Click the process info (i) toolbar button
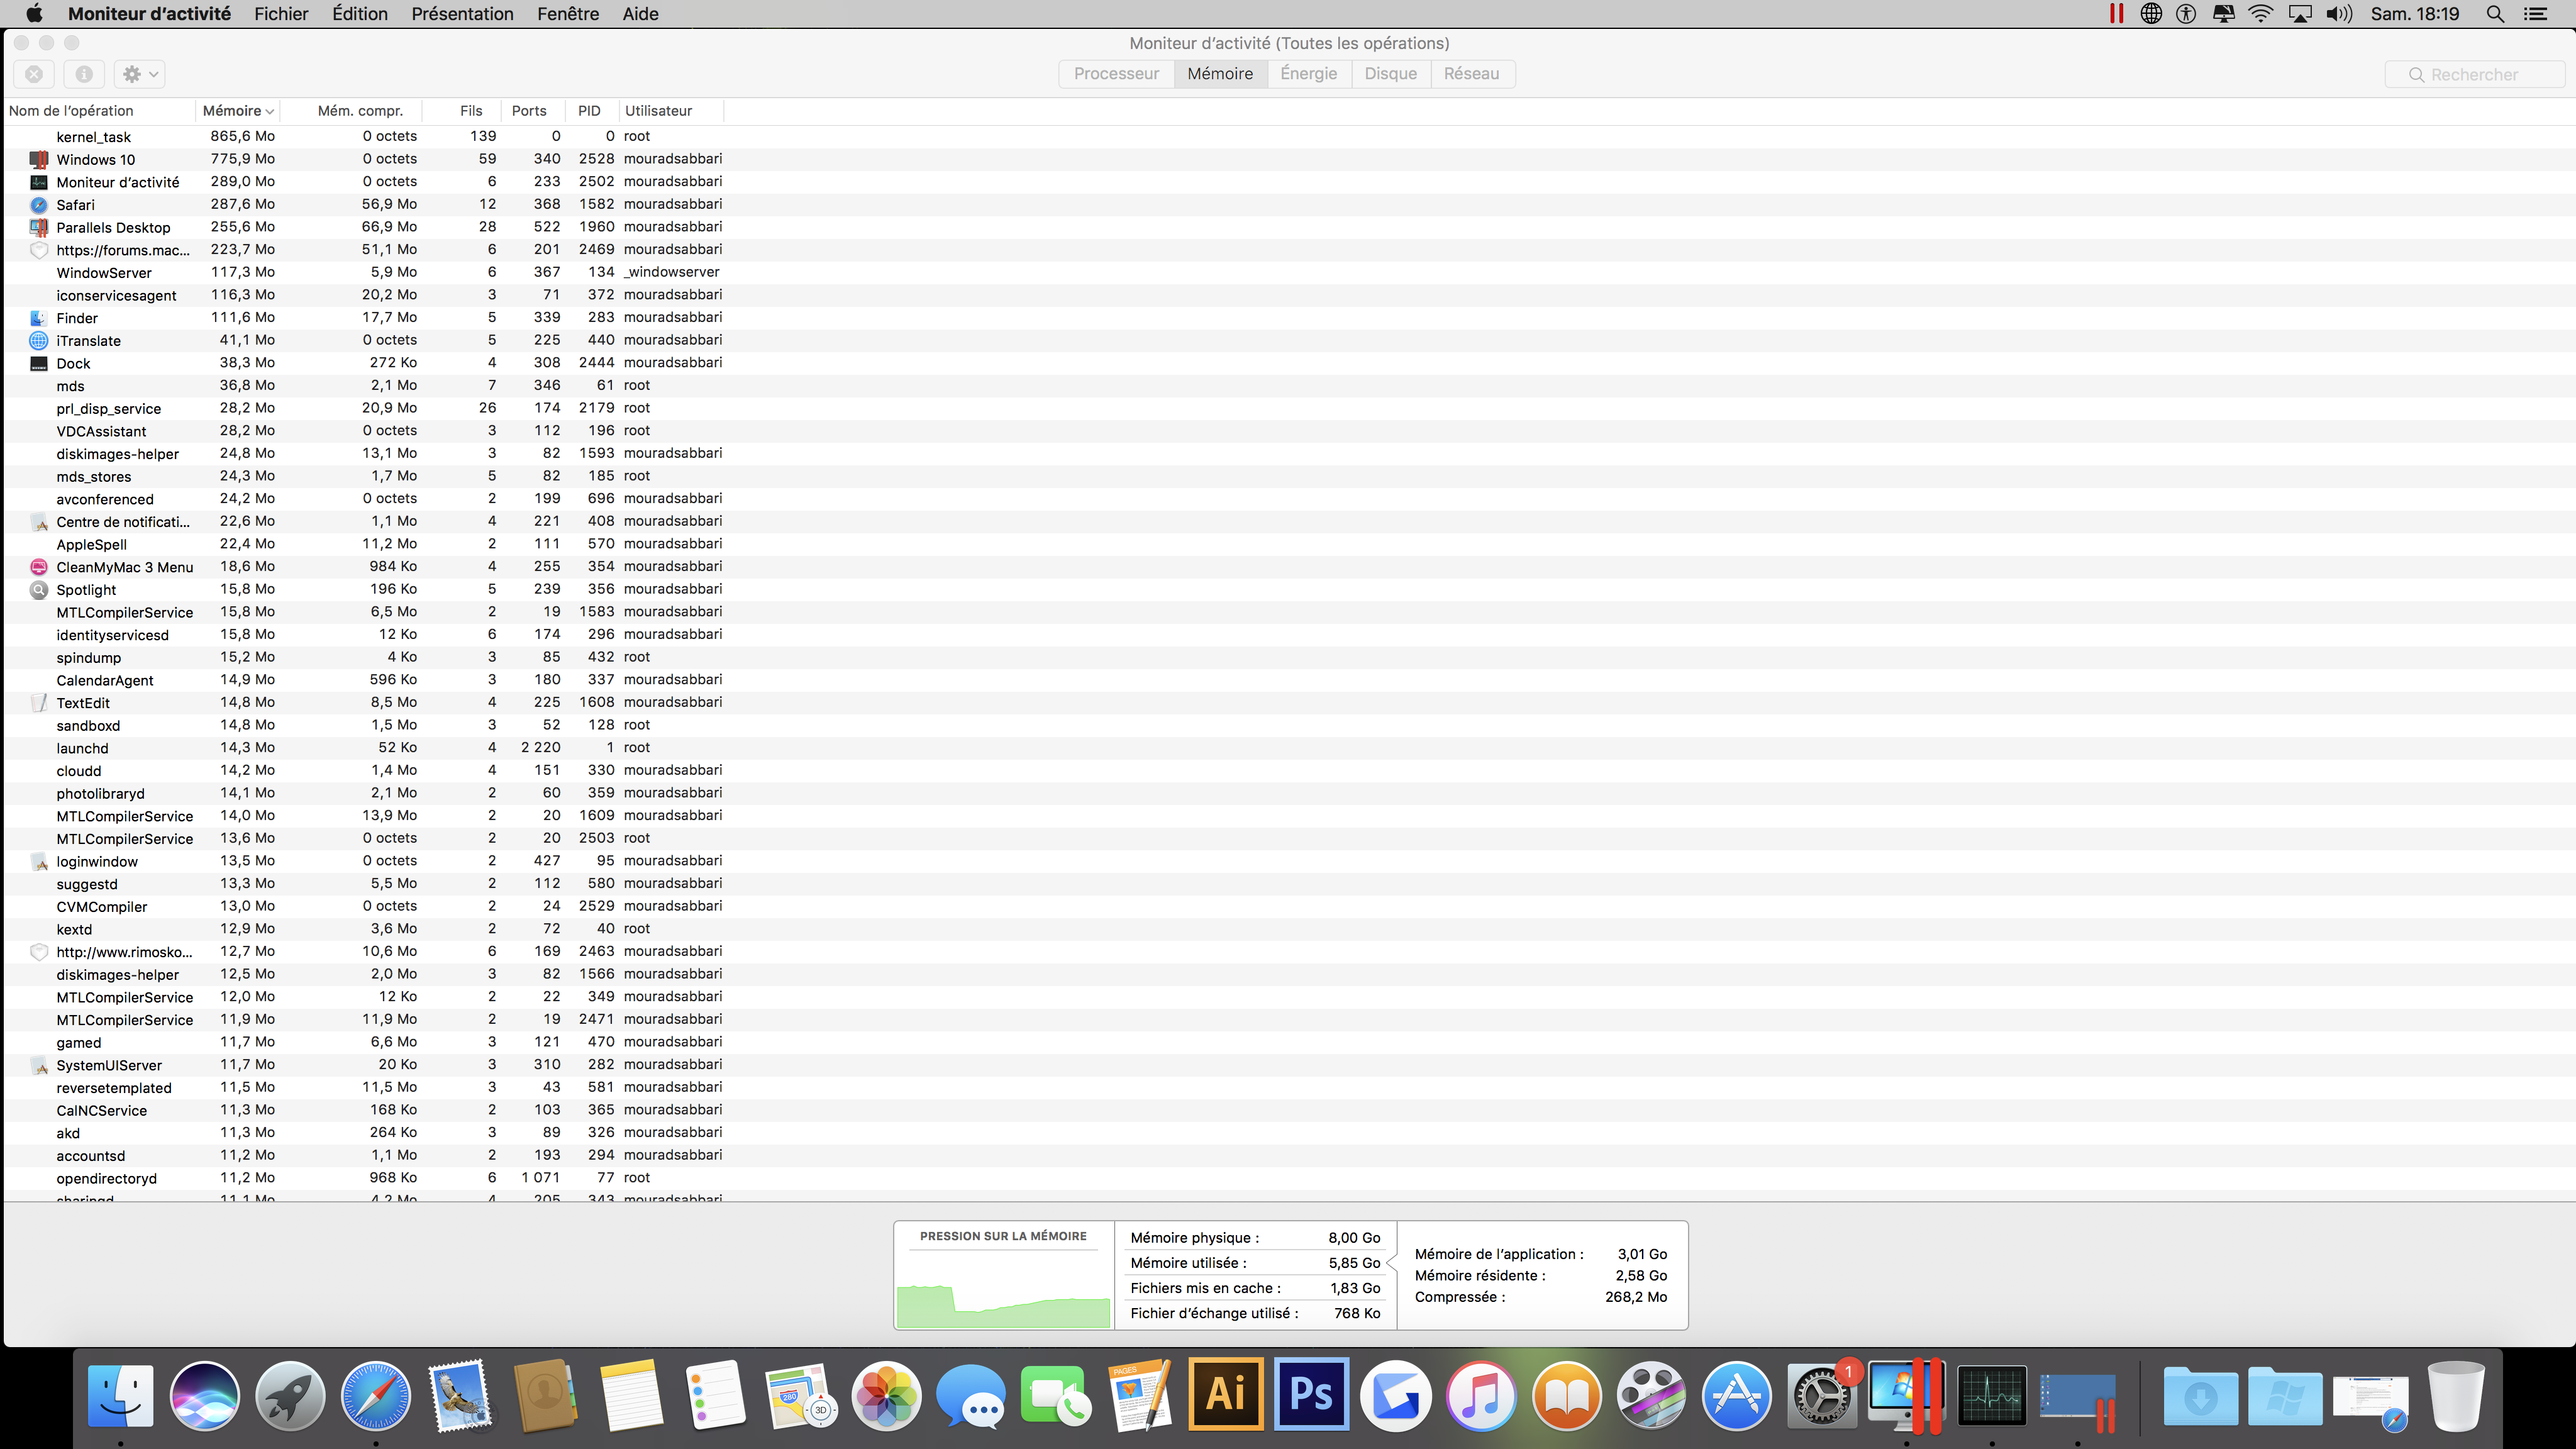Viewport: 2576px width, 1449px height. click(84, 74)
